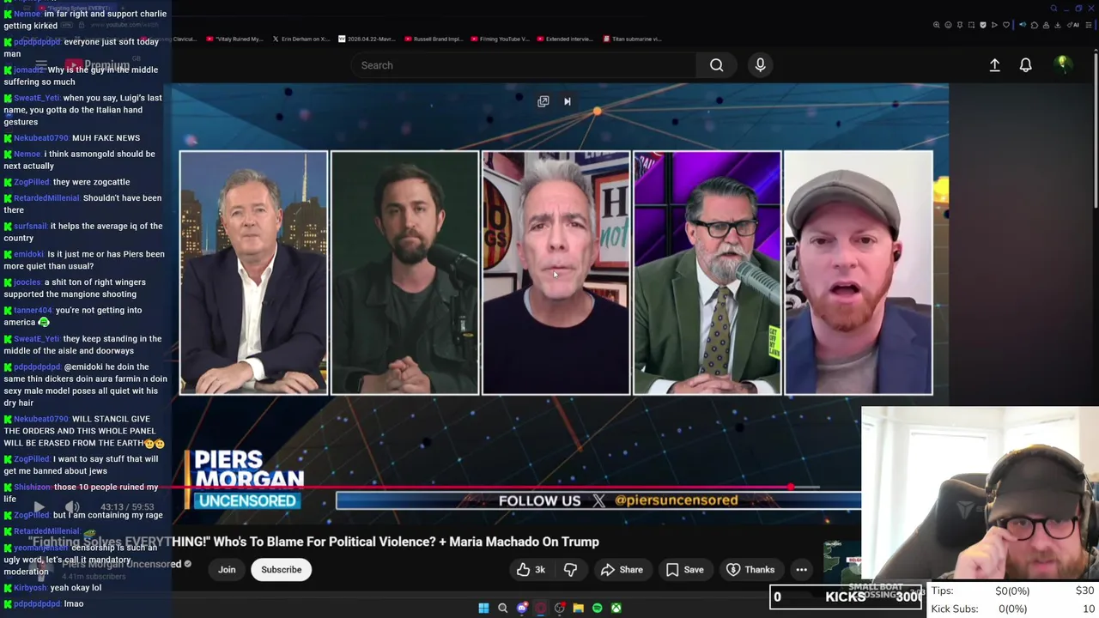Dislike the video with thumbs down
The width and height of the screenshot is (1099, 618).
coord(570,569)
